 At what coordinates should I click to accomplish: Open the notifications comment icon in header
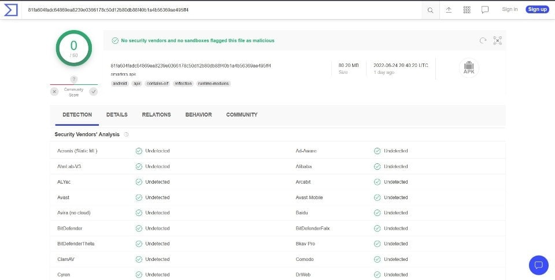tap(485, 10)
